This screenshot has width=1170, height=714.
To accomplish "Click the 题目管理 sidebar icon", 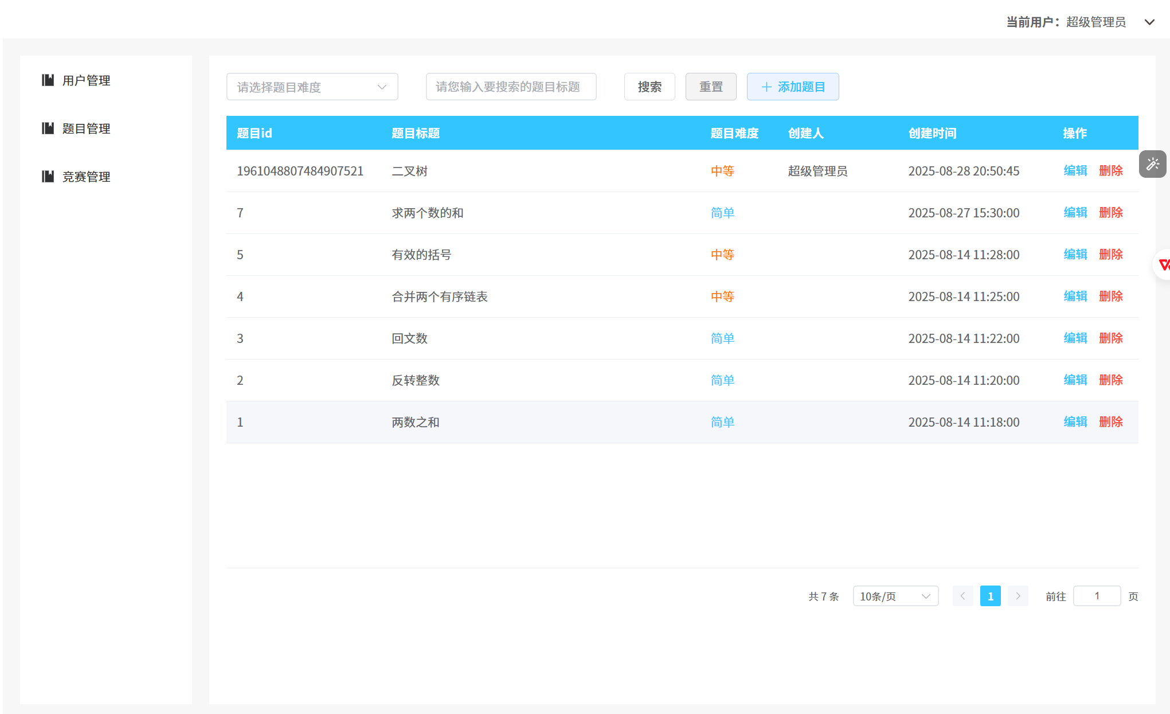I will click(48, 128).
